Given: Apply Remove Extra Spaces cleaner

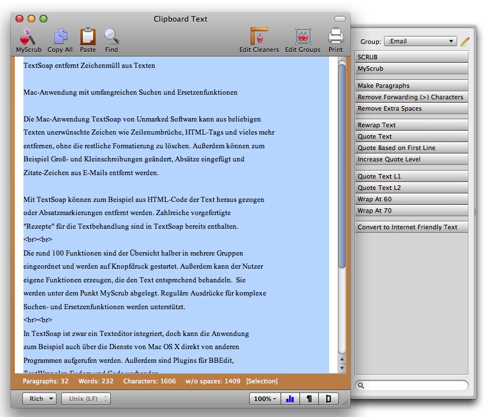Looking at the screenshot, I should click(411, 108).
